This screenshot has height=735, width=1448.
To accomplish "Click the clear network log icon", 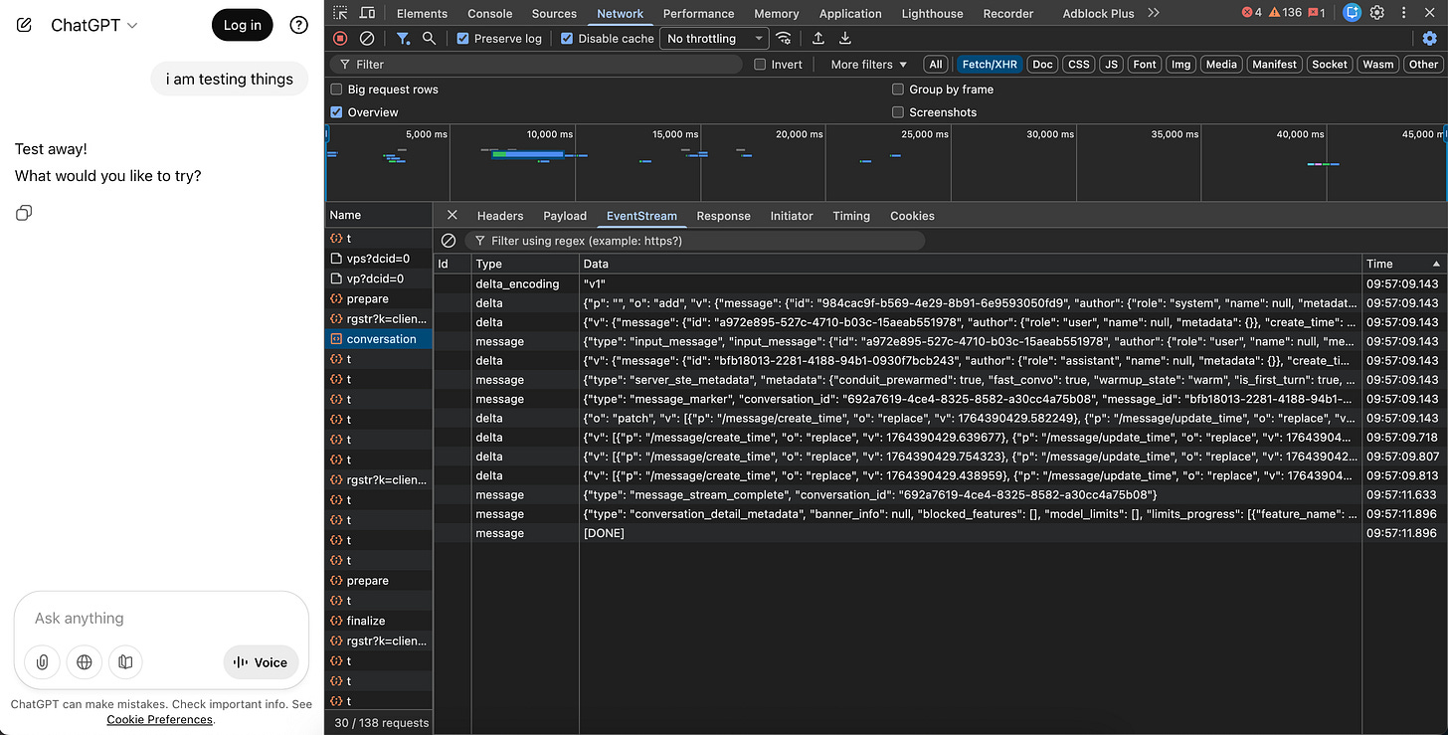I will click(x=367, y=39).
